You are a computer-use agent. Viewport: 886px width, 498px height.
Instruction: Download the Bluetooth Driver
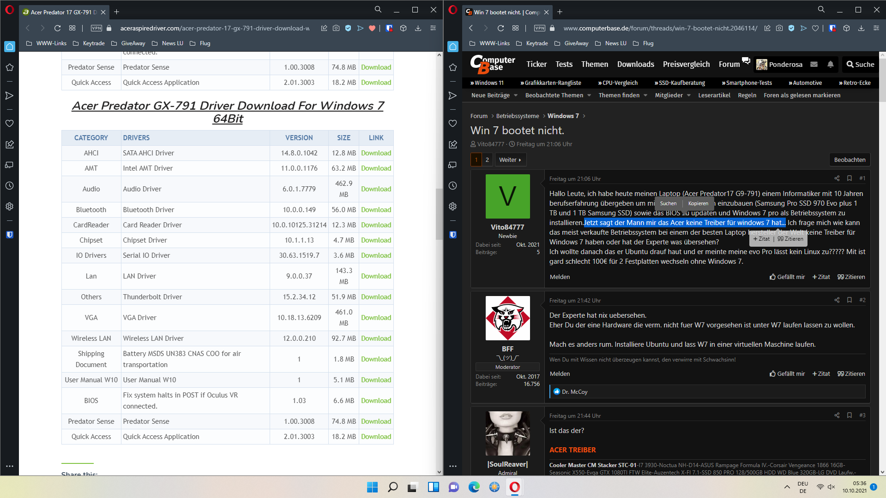click(x=376, y=210)
